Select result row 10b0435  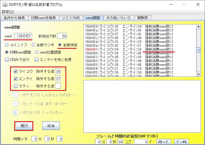(129, 72)
